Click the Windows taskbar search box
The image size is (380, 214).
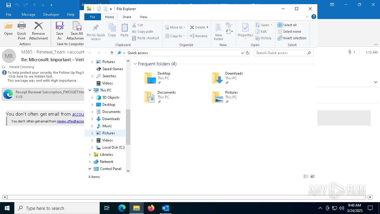[x=57, y=208]
